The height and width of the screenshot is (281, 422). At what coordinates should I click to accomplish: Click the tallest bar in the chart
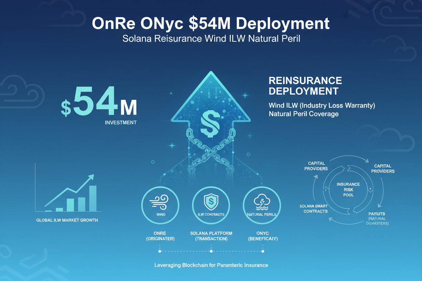coord(93,198)
